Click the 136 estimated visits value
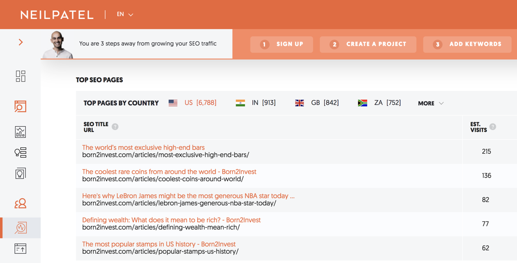517x263 pixels. [x=487, y=175]
